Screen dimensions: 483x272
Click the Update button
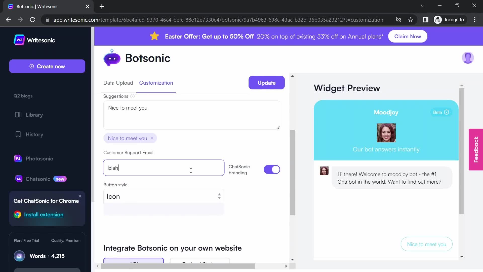266,83
